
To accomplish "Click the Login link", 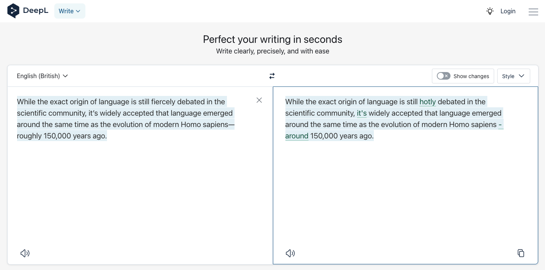I will (x=508, y=11).
